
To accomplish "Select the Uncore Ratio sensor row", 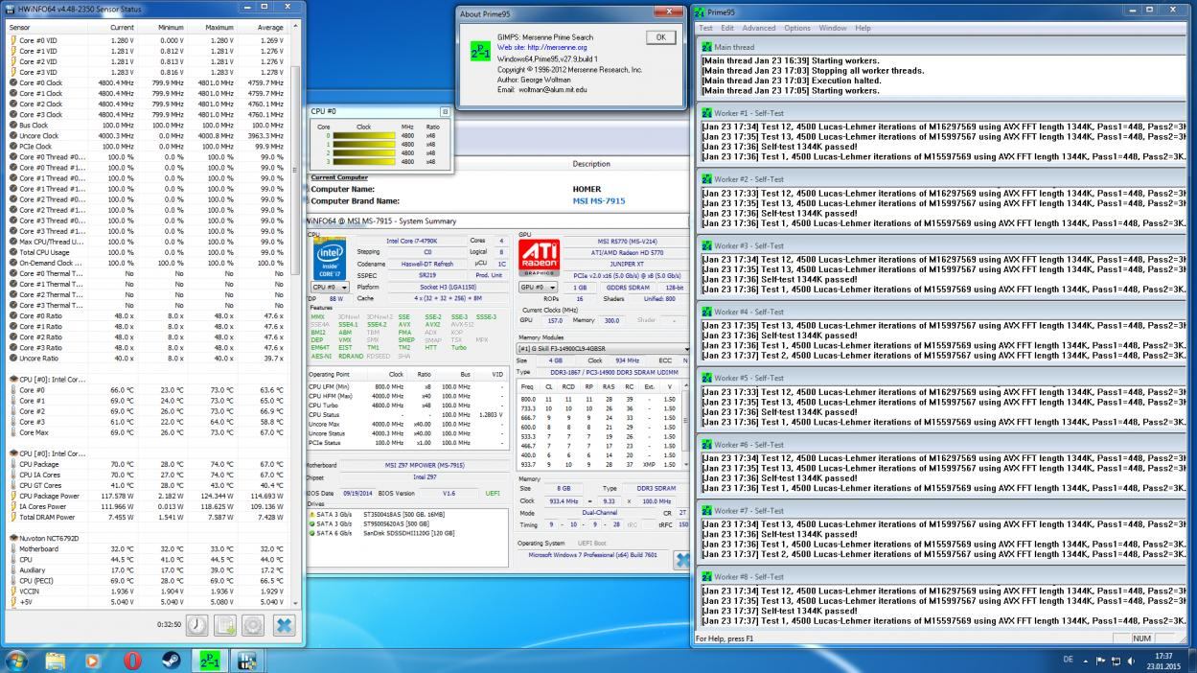I will [x=149, y=358].
